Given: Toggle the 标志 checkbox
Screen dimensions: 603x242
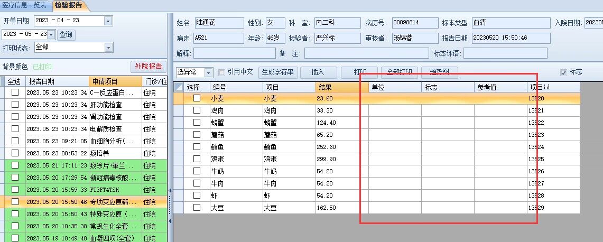Looking at the screenshot, I should (x=564, y=72).
